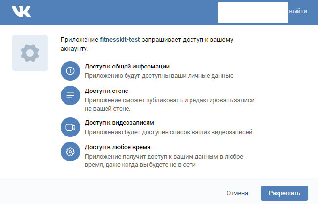The width and height of the screenshot is (318, 204).
Task: Click the VK logo in header
Action: (x=21, y=11)
